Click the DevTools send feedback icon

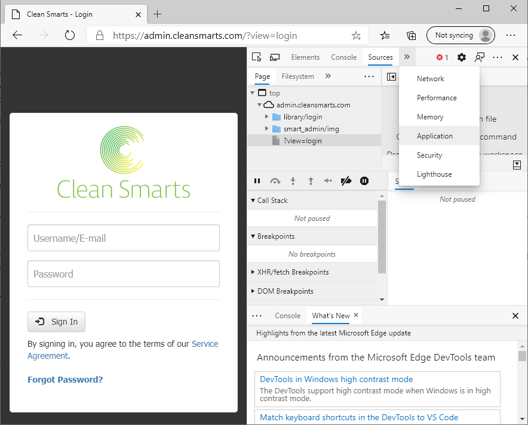480,57
